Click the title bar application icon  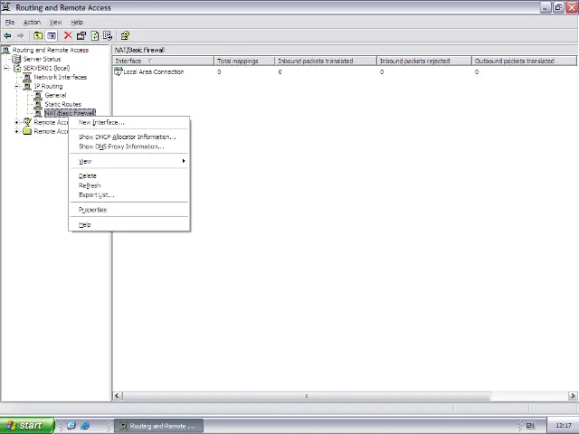click(6, 7)
